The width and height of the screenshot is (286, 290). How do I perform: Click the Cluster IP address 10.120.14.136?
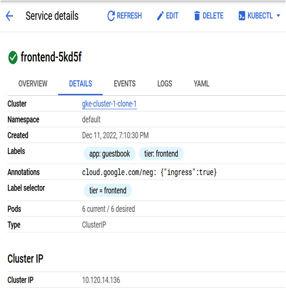coord(101,280)
